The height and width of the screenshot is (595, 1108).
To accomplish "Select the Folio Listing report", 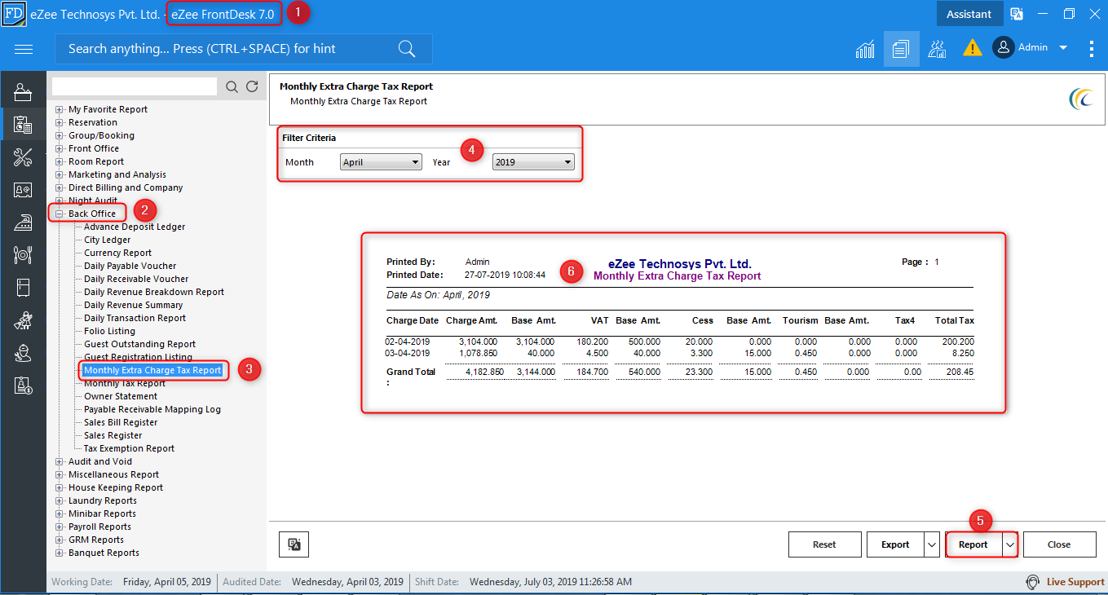I will [x=109, y=331].
